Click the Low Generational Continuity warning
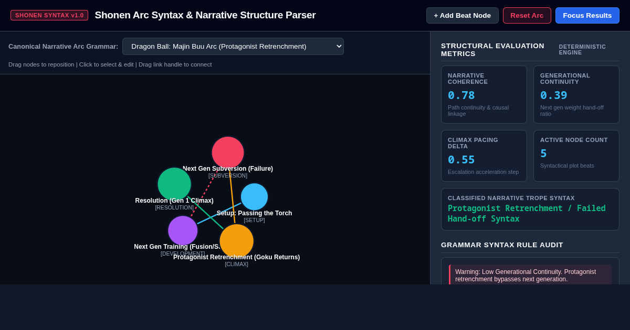 click(x=530, y=274)
